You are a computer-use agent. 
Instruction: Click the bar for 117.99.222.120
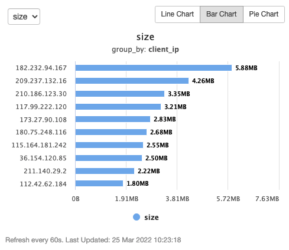click(x=118, y=107)
